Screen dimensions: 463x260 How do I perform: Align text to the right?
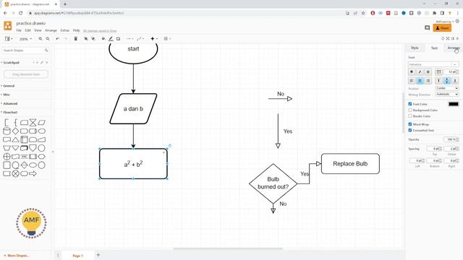(x=428, y=80)
